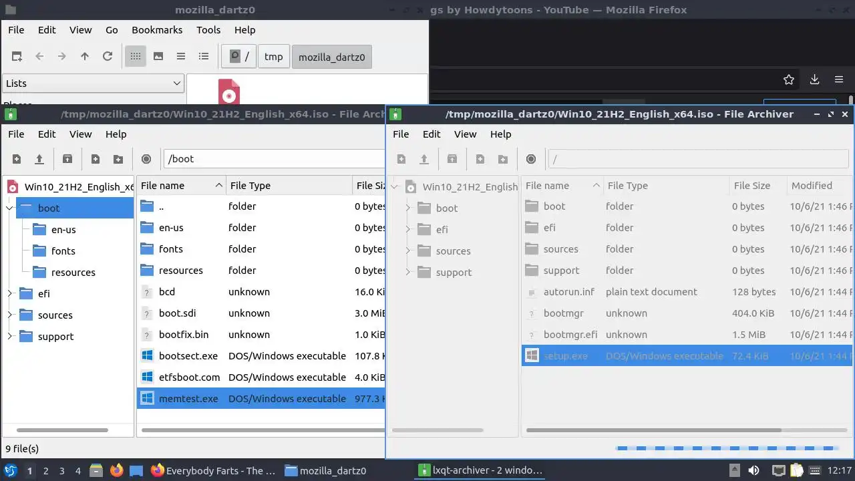Click stop icon in /boot archiver toolbar
The width and height of the screenshot is (855, 481).
coord(146,159)
